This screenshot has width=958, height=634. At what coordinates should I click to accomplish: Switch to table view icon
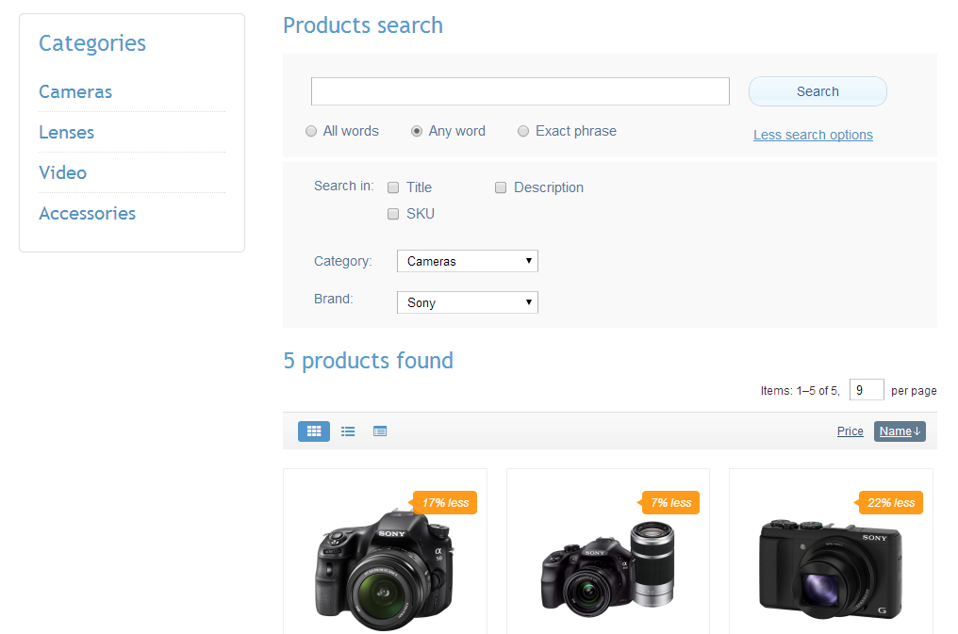[380, 431]
